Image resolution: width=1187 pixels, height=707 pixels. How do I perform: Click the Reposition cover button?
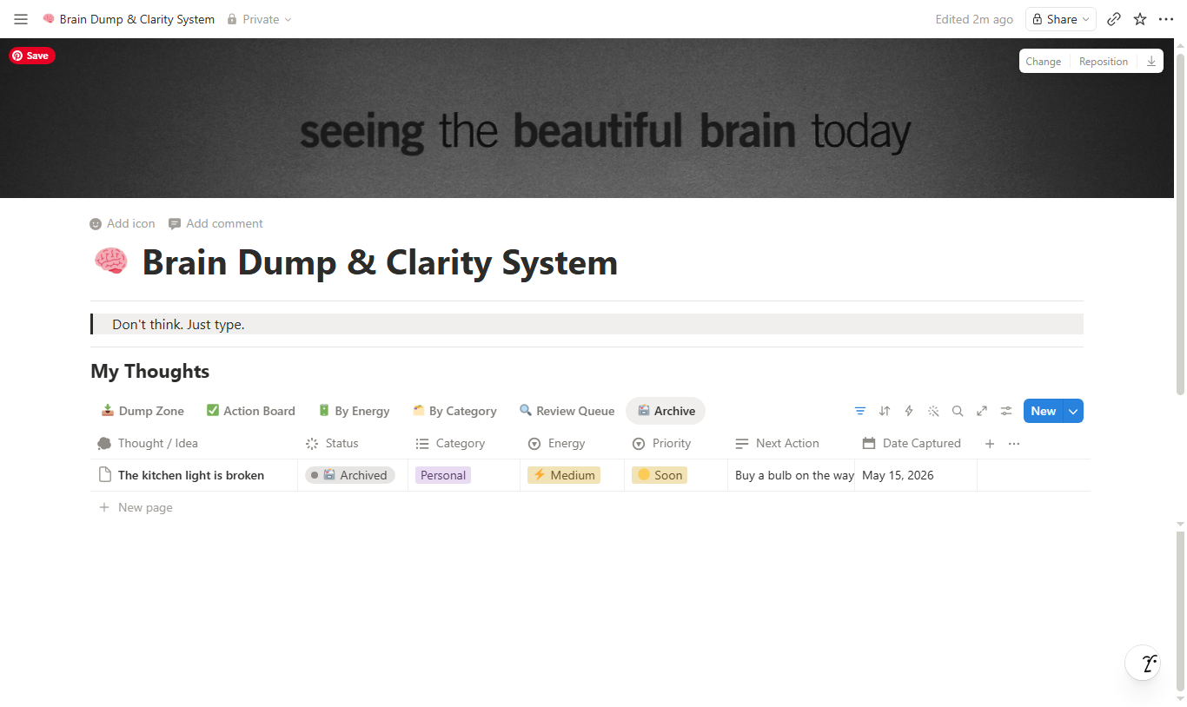pos(1104,61)
